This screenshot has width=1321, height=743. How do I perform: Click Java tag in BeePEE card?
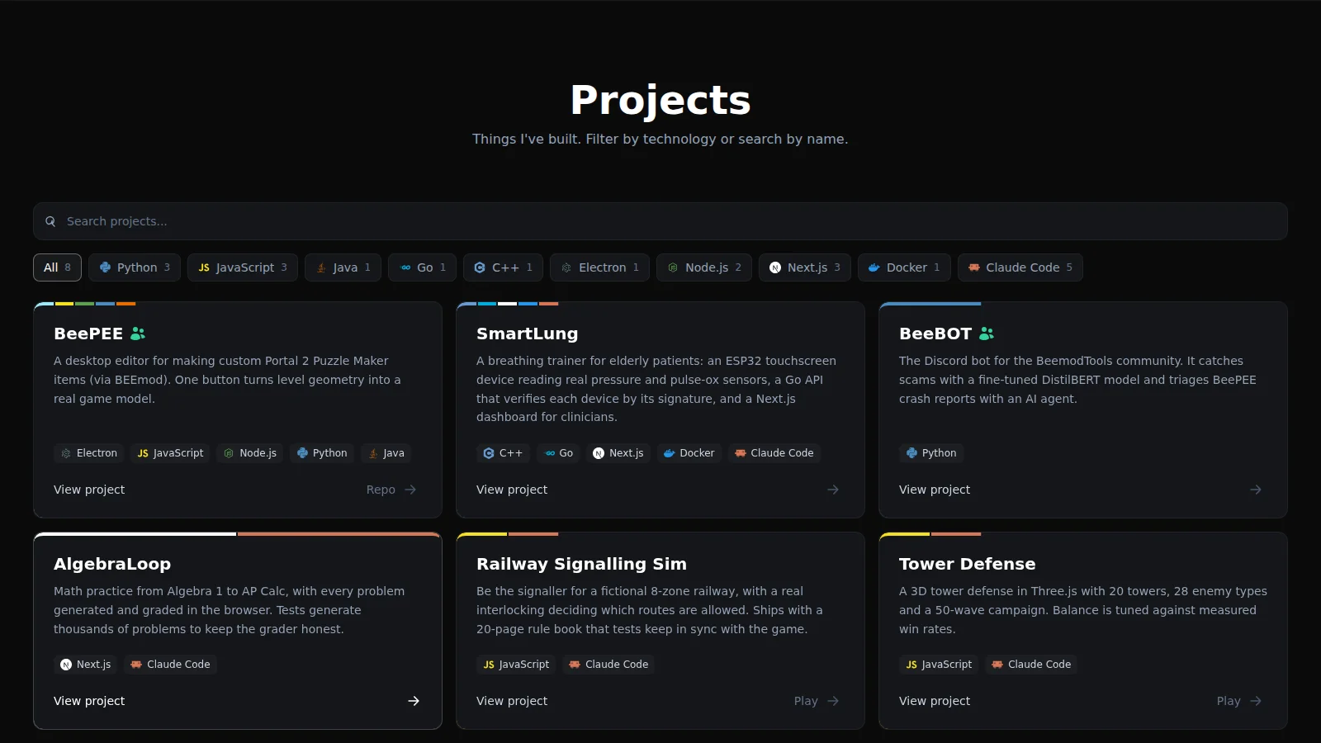coord(386,453)
